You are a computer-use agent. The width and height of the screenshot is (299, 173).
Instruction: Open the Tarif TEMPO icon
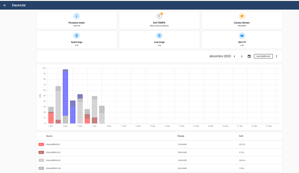pos(159,16)
